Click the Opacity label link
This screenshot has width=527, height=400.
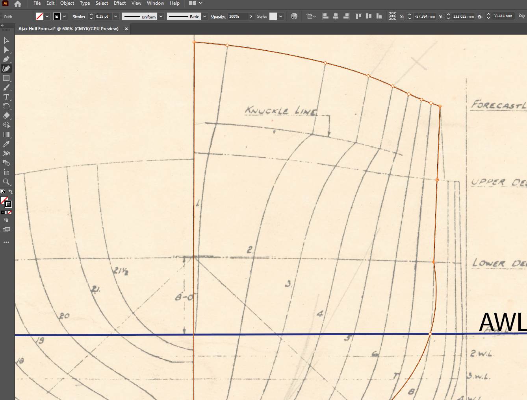(218, 17)
